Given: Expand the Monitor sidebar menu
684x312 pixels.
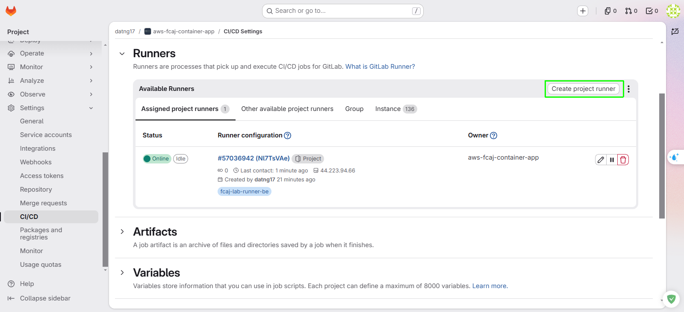Looking at the screenshot, I should point(51,67).
